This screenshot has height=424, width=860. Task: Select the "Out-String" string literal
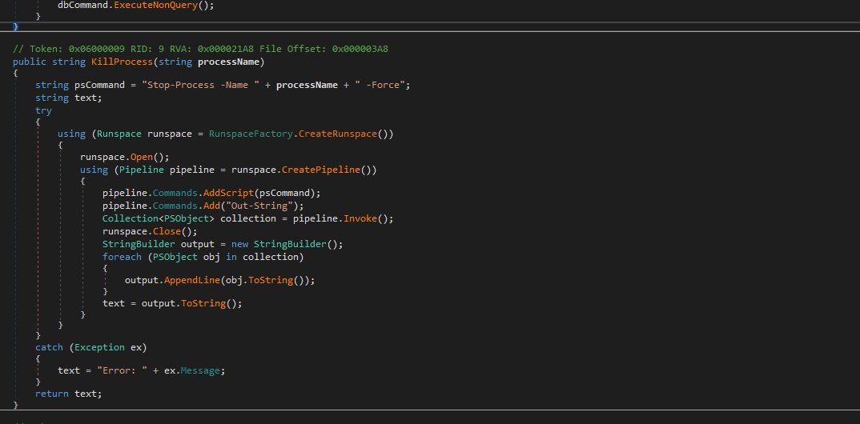(259, 206)
